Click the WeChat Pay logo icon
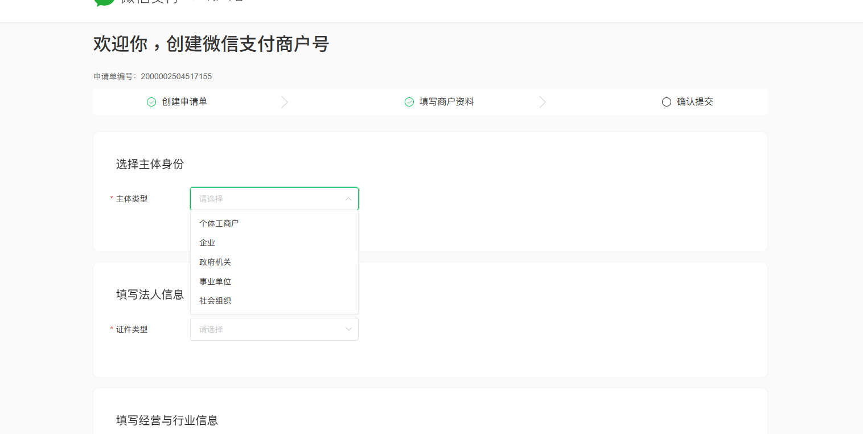Viewport: 863px width, 434px height. click(105, 2)
